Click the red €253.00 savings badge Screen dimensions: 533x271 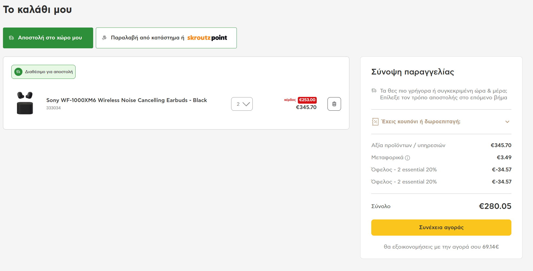[x=307, y=100]
